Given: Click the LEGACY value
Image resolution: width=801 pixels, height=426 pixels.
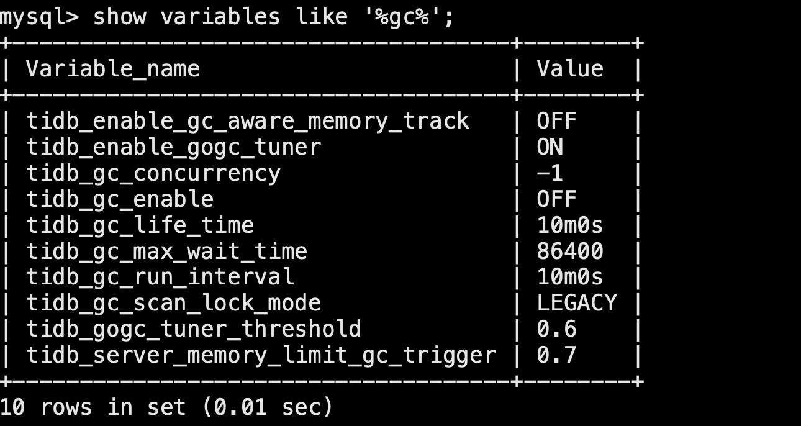Looking at the screenshot, I should (576, 303).
